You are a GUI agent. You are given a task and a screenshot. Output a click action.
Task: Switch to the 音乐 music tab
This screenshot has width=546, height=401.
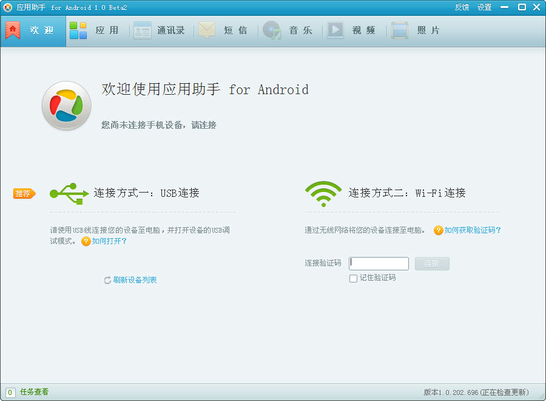pyautogui.click(x=291, y=31)
